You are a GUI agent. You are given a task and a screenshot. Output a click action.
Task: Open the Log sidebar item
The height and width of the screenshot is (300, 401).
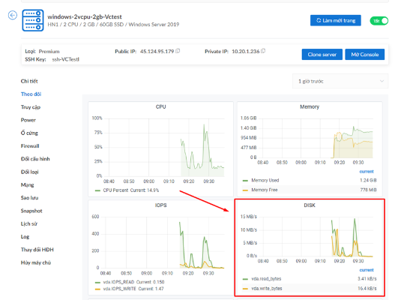25,236
